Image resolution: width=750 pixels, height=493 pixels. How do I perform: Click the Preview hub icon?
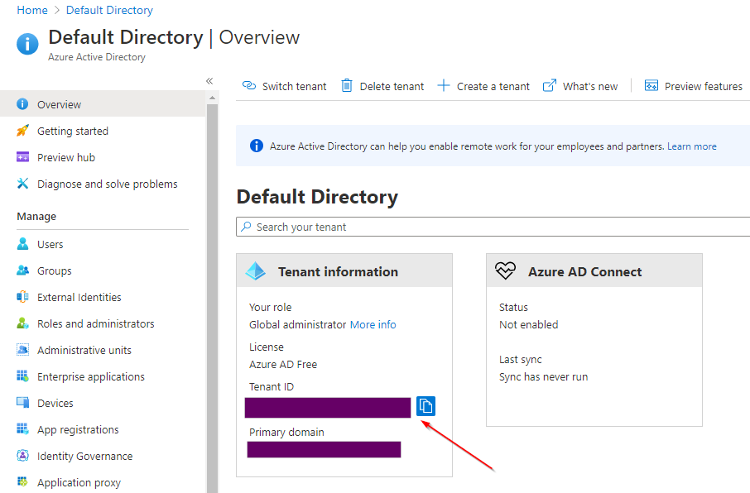click(x=22, y=157)
